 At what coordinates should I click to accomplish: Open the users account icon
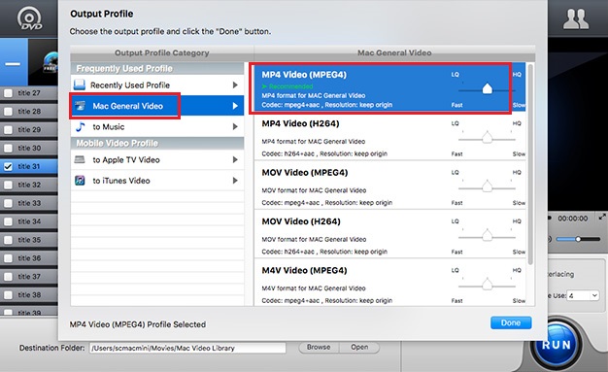pyautogui.click(x=576, y=19)
